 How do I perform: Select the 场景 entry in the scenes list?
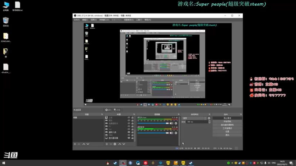88,118
